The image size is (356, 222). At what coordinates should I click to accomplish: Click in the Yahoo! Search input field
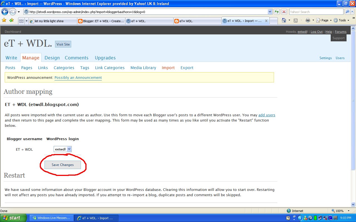[x=316, y=12]
